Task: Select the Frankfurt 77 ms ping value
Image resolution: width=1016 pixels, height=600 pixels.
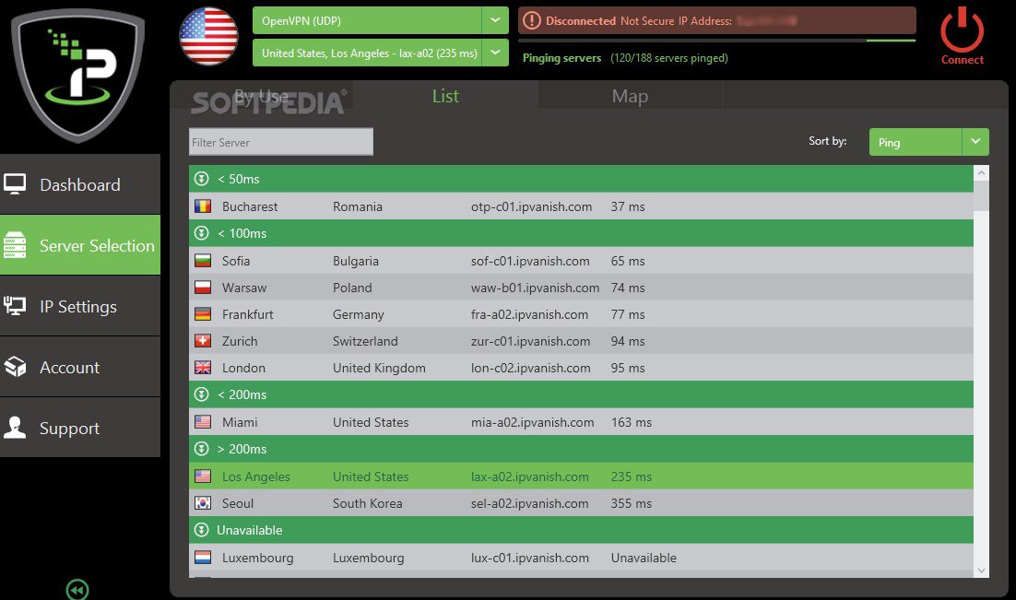Action: 627,315
